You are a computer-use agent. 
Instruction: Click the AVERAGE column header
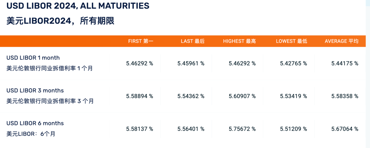coord(341,41)
